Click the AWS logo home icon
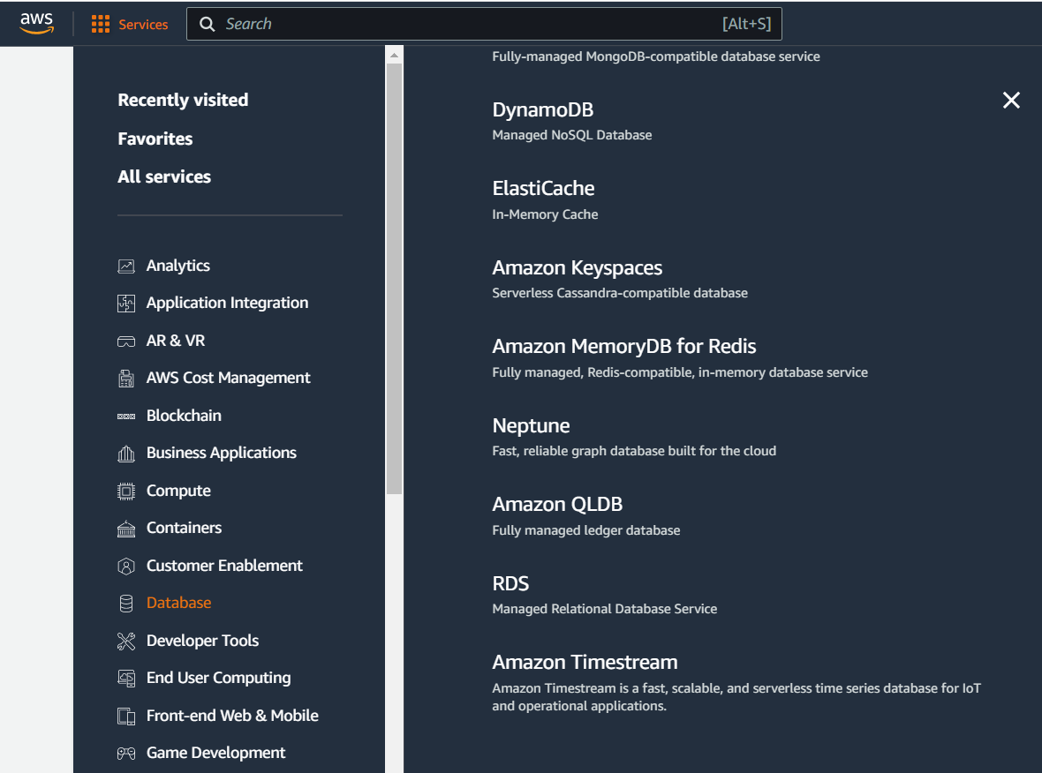The width and height of the screenshot is (1042, 773). coord(36,23)
